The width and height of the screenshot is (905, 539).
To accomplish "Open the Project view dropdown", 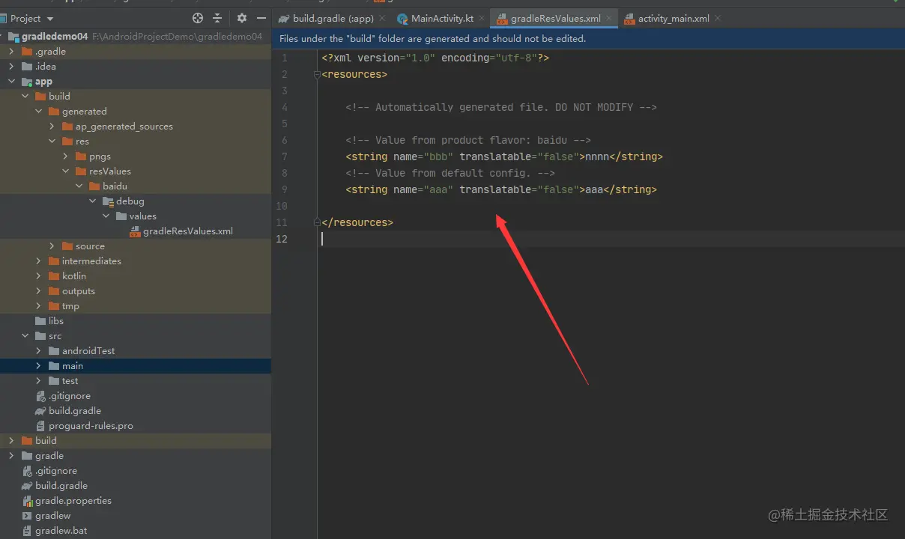I will 50,18.
